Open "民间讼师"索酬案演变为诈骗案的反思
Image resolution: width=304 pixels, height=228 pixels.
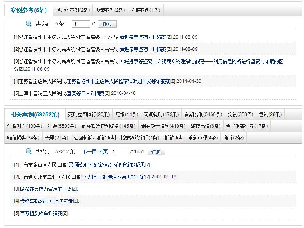click(x=106, y=165)
